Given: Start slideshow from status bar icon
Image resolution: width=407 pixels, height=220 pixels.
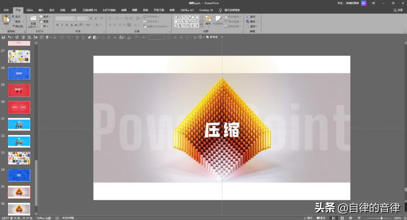Looking at the screenshot, I should click(x=359, y=218).
